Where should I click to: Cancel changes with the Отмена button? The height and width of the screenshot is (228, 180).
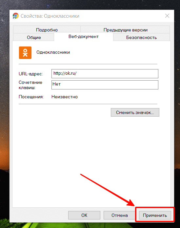coord(119,215)
